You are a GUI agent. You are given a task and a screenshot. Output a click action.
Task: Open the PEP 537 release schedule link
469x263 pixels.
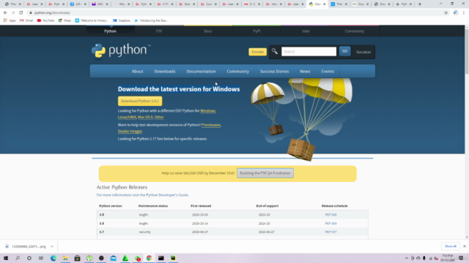[x=330, y=232]
